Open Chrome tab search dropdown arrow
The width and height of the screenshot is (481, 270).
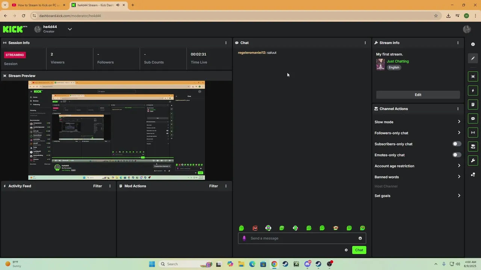(x=5, y=5)
